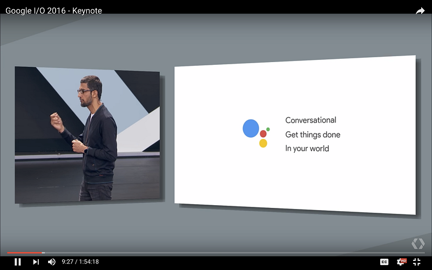Share the video with arrow icon
Screen dimensions: 432x270
tap(420, 11)
